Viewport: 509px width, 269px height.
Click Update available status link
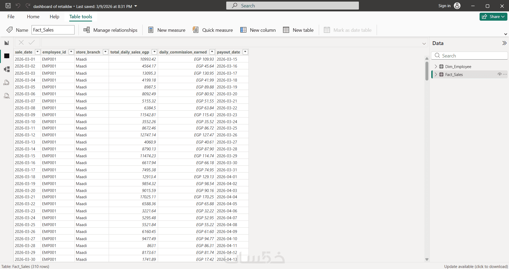pyautogui.click(x=476, y=266)
